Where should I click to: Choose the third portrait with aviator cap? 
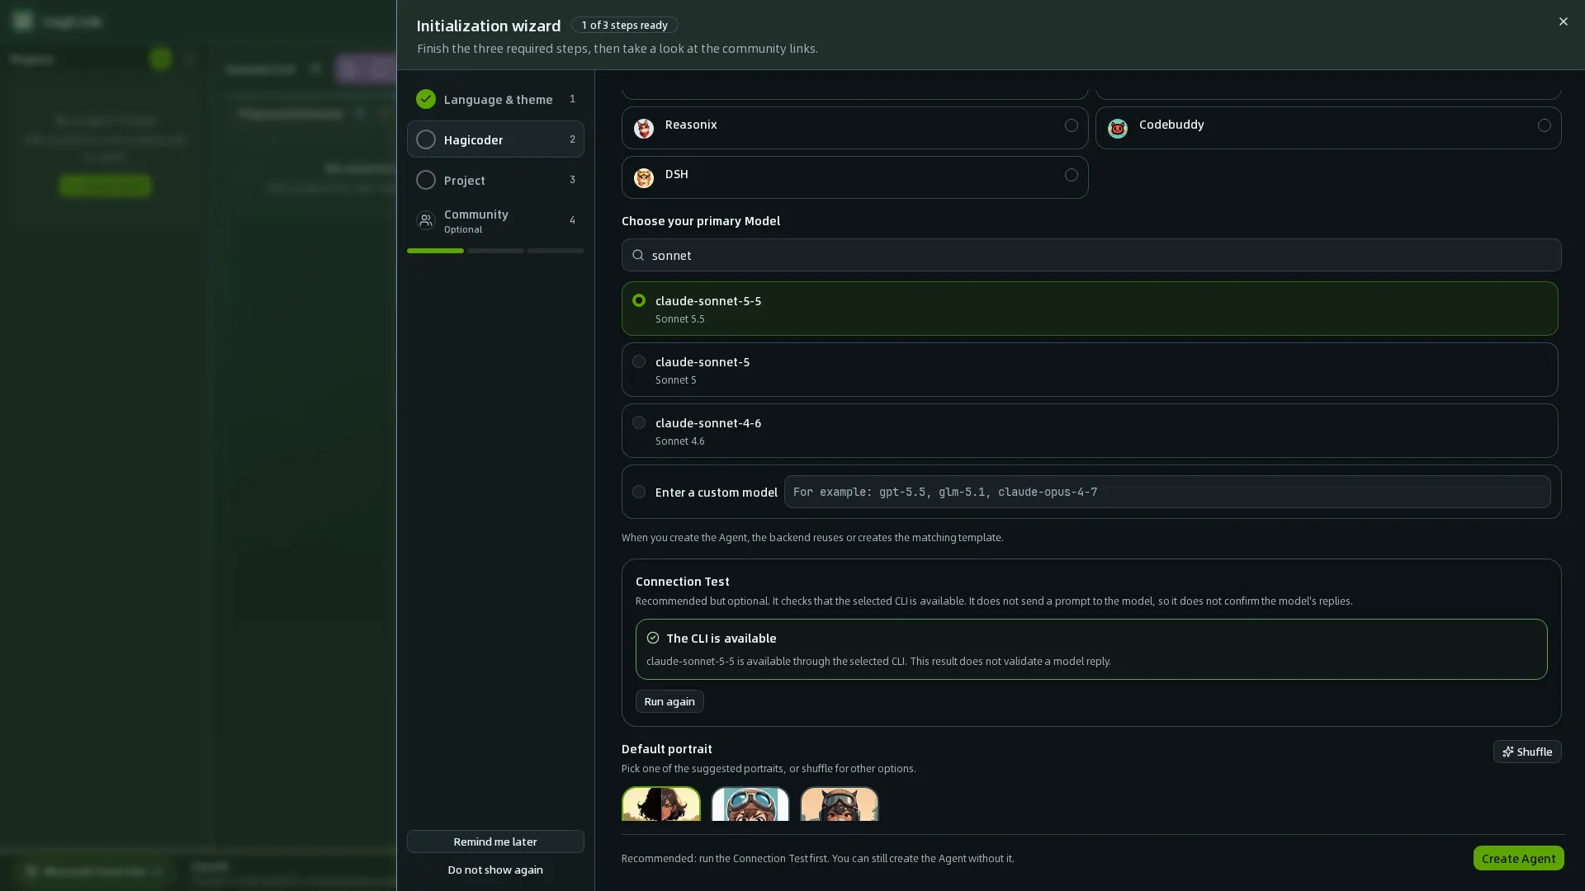840,804
